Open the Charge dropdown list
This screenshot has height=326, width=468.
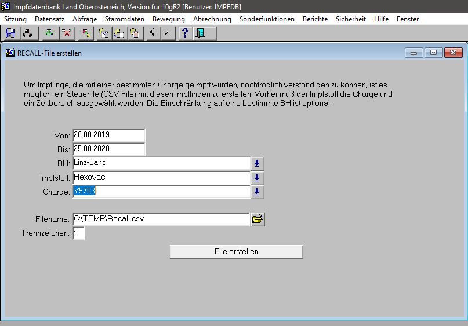257,192
